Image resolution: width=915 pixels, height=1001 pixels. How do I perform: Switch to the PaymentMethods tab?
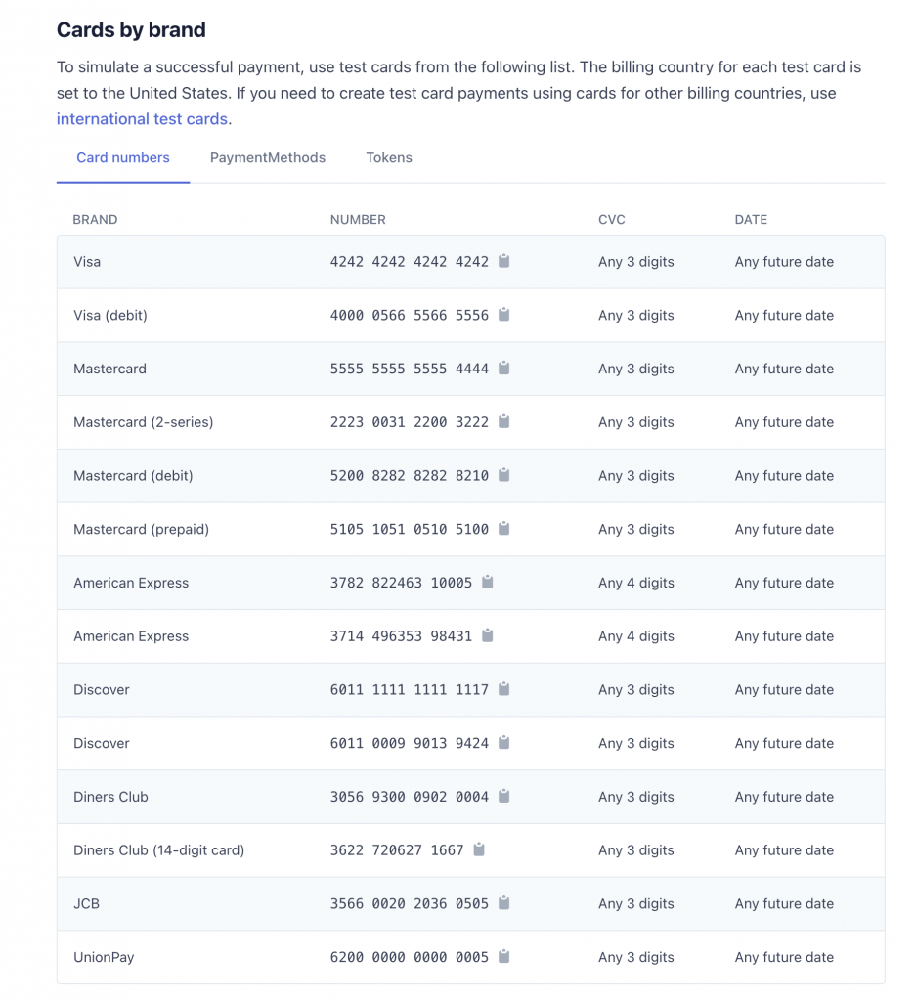[x=268, y=157]
